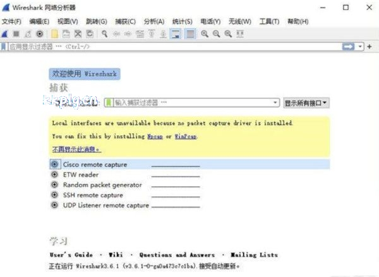Open a capture file using the folder icon

54,34
